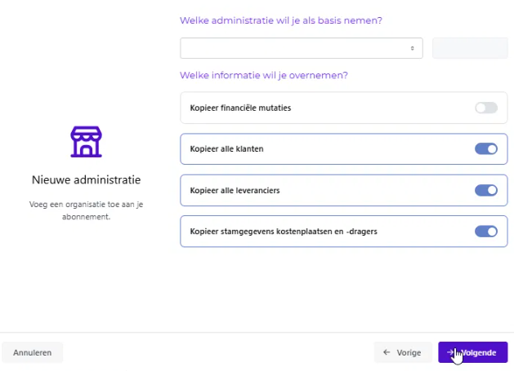Continue with the Volgende button
Screen dimensions: 514x371
tap(472, 352)
